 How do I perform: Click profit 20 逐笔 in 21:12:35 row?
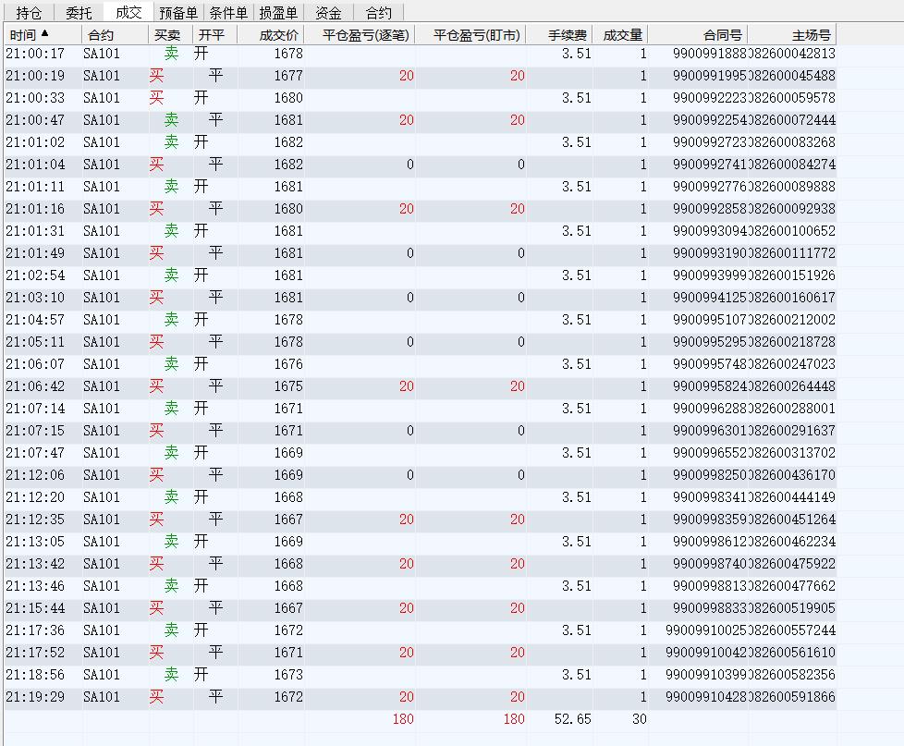coord(407,520)
